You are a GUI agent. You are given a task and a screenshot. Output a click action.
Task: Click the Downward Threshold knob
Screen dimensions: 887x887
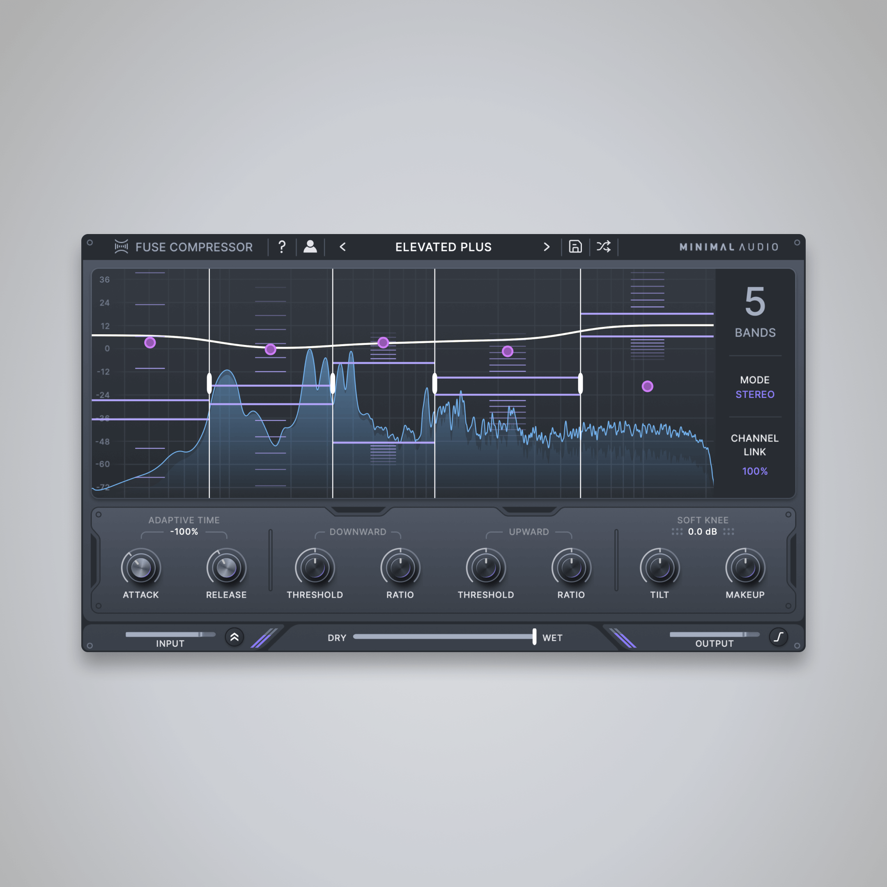[315, 568]
